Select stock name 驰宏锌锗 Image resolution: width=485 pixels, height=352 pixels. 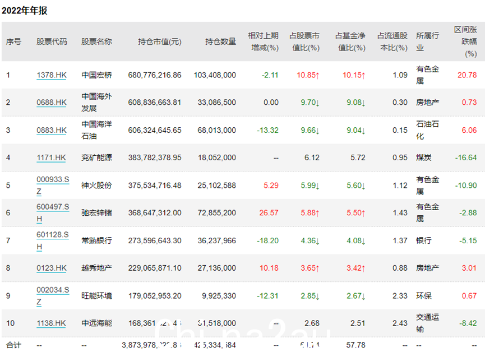coord(96,213)
